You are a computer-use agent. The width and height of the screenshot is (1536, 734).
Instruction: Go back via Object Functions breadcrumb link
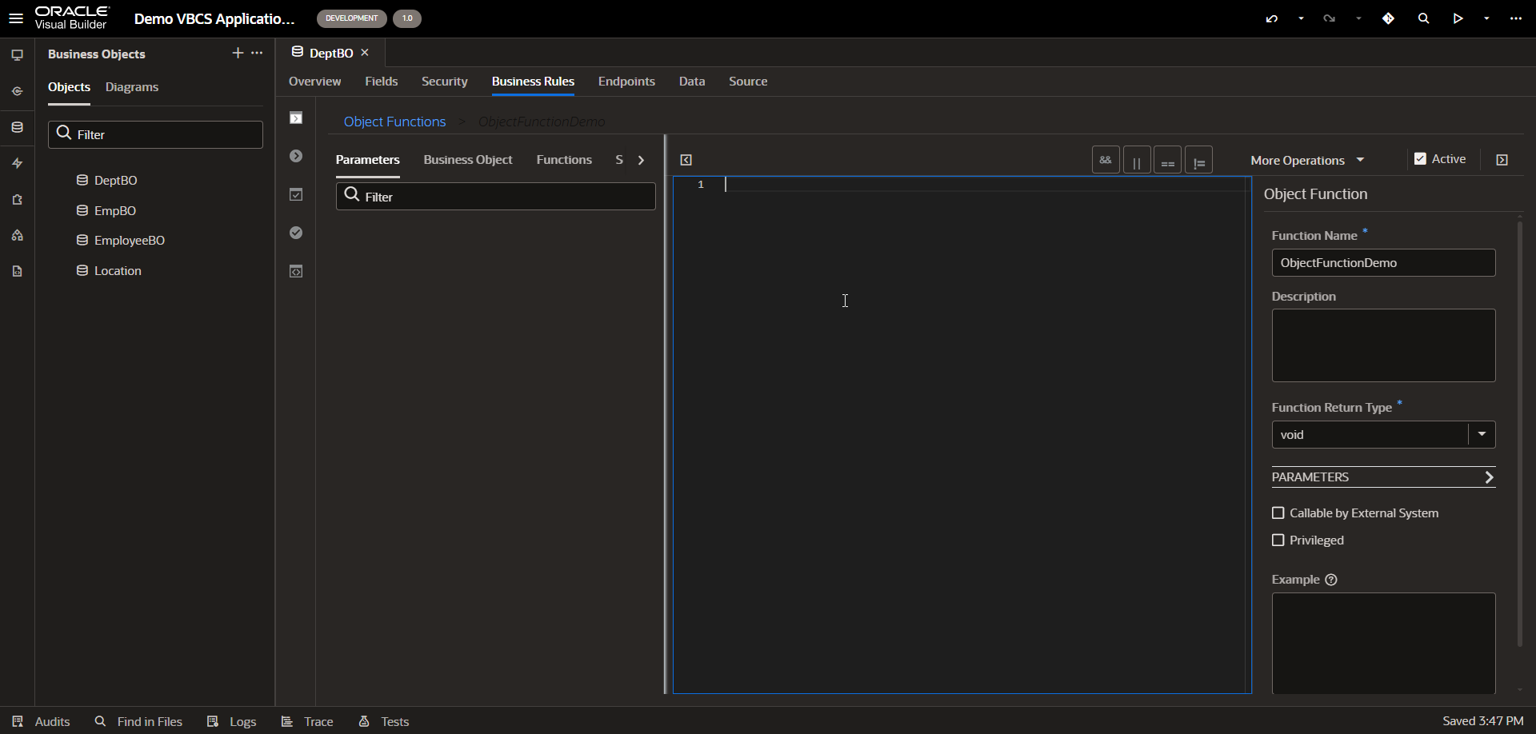click(394, 122)
